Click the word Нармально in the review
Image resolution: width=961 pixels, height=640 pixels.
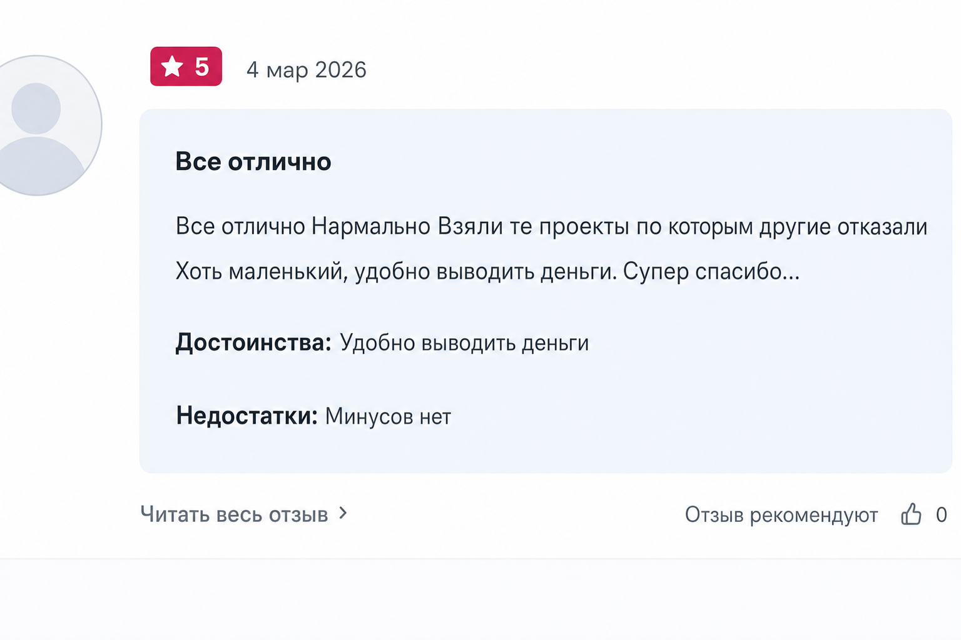(371, 226)
